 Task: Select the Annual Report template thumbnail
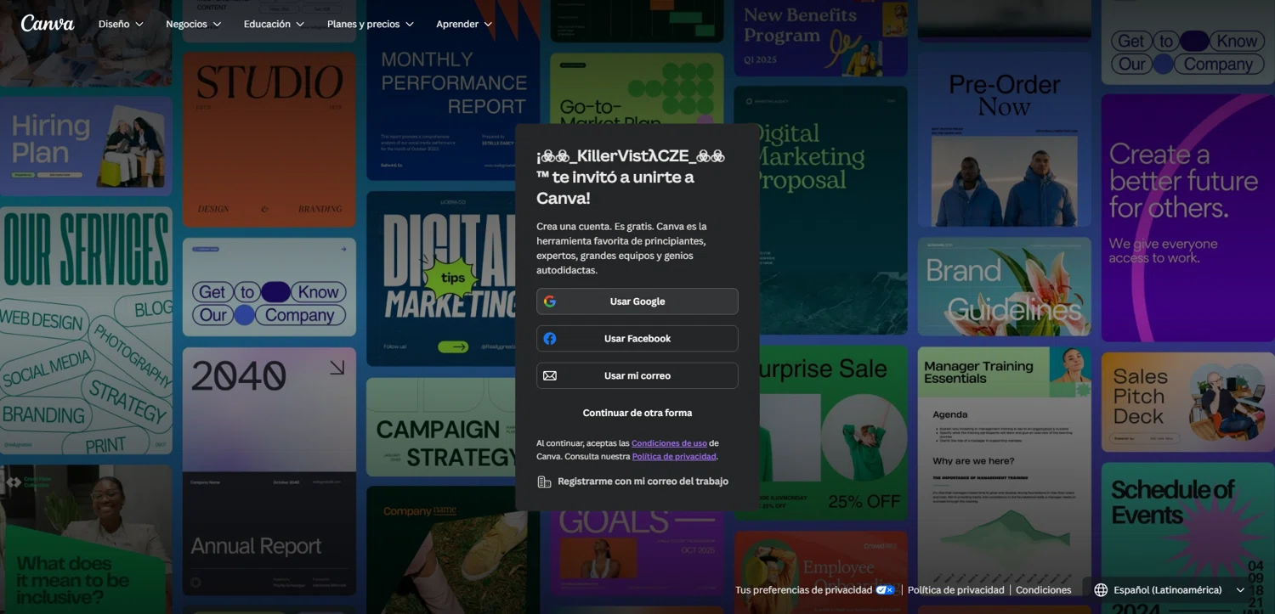pyautogui.click(x=269, y=533)
